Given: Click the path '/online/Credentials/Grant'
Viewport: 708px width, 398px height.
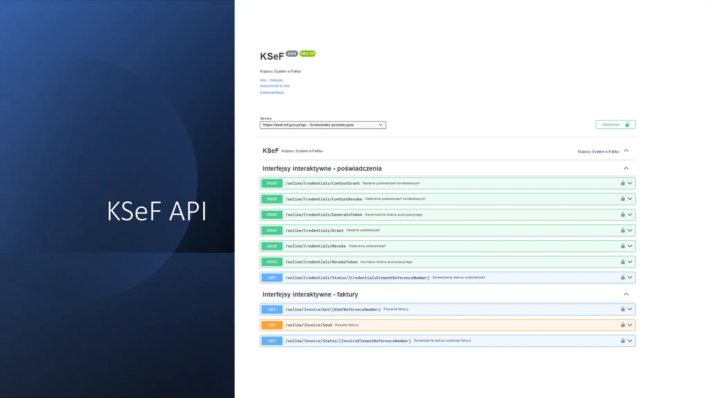Looking at the screenshot, I should [315, 230].
